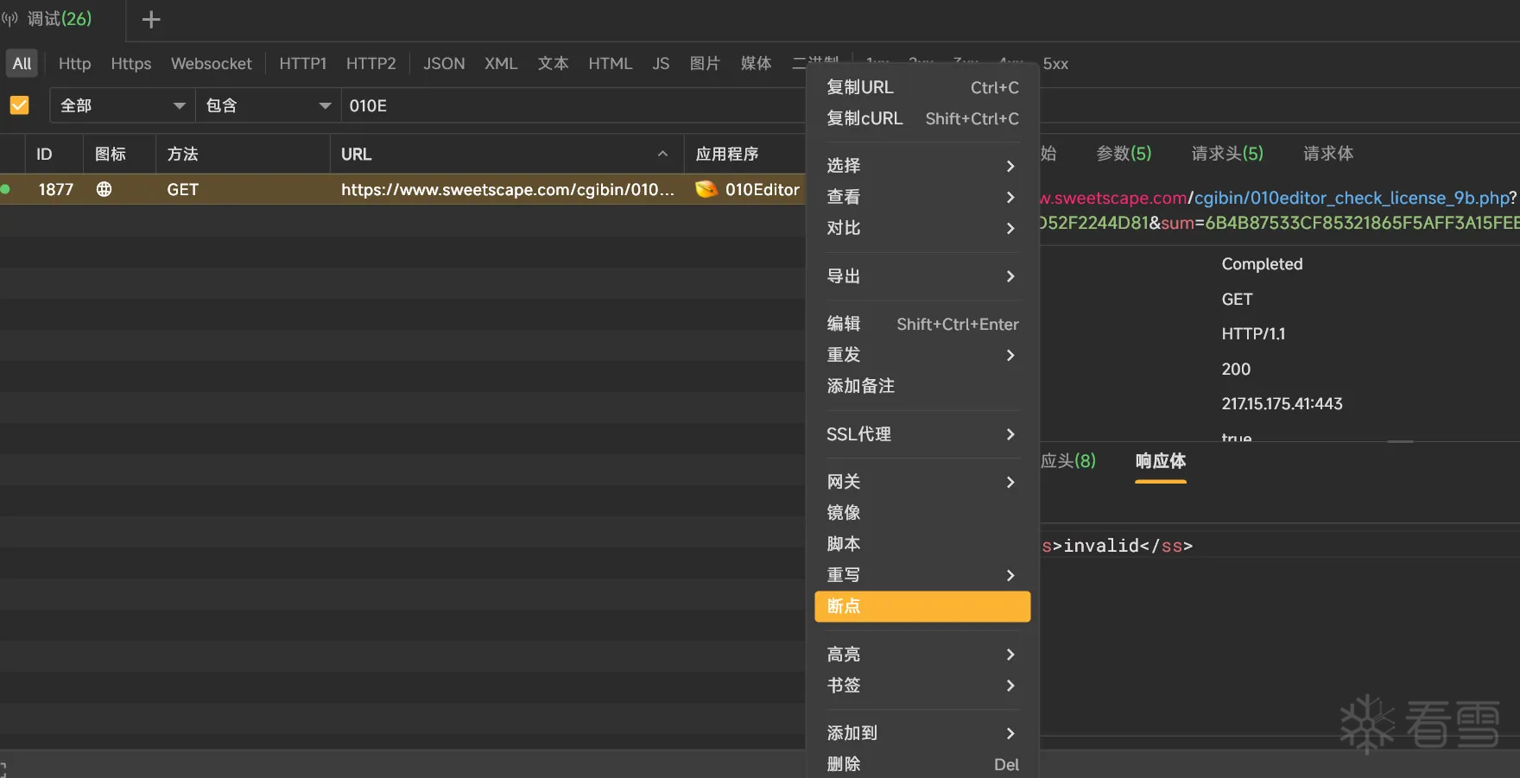Screen dimensions: 1520x778
Task: Select the Websocket filter button
Action: [x=211, y=64]
